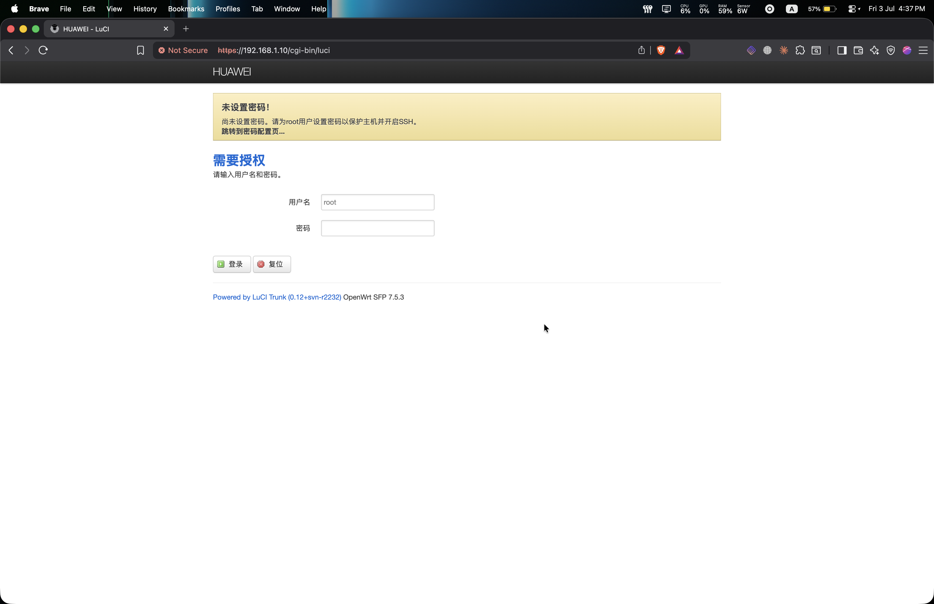Open the History menu
Viewport: 934px width, 604px height.
145,9
